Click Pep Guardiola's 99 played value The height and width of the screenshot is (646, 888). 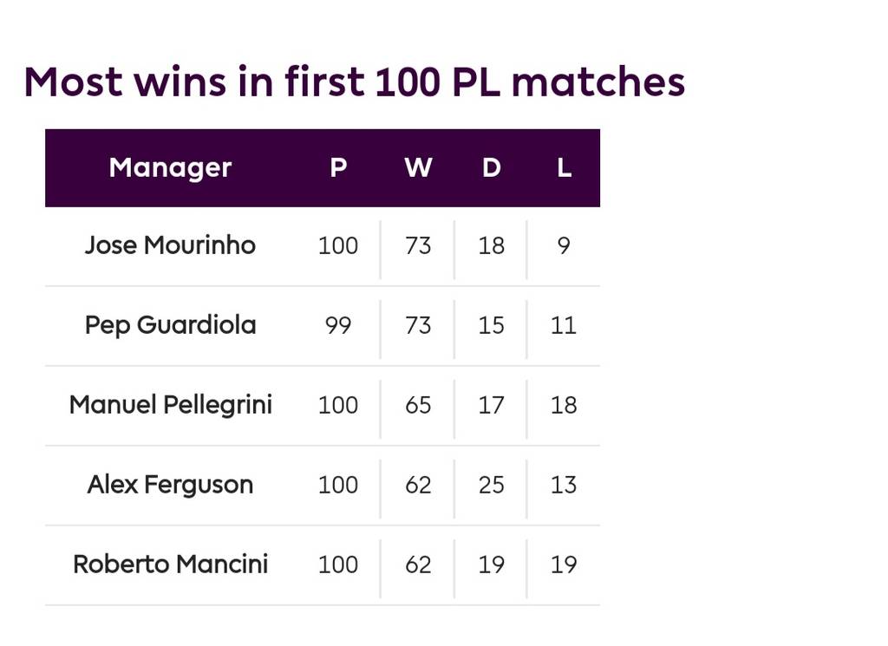(x=338, y=326)
